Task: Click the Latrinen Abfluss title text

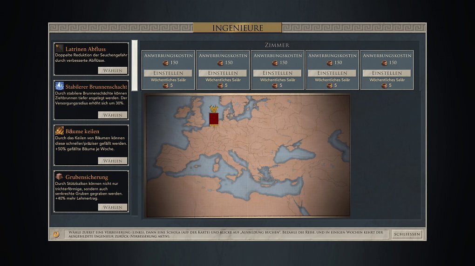Action: (x=85, y=49)
